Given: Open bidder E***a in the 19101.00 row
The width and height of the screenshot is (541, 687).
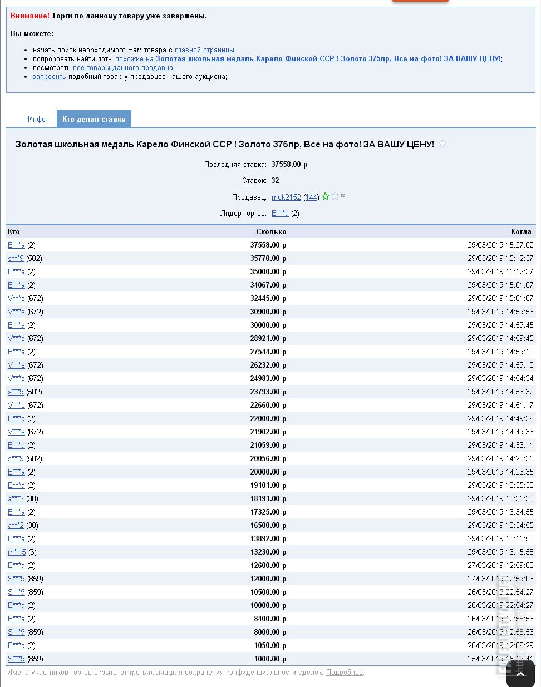Looking at the screenshot, I should click(16, 486).
